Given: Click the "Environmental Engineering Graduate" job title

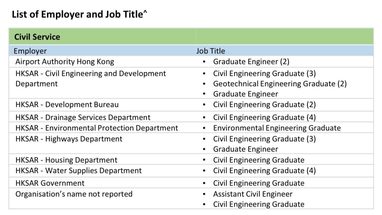Looking at the screenshot, I should 277,128.
